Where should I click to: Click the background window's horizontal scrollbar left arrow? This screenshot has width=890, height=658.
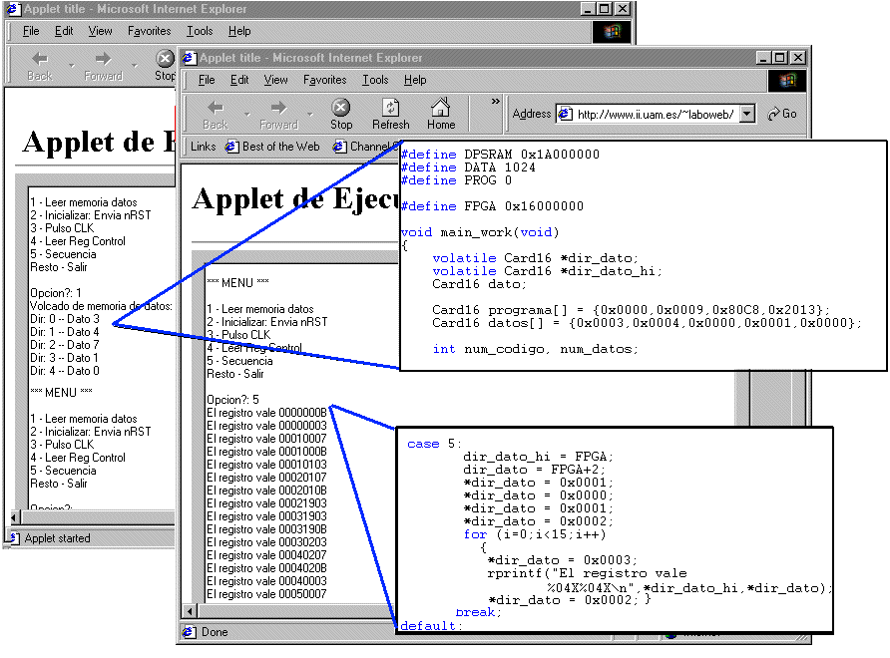(x=16, y=517)
